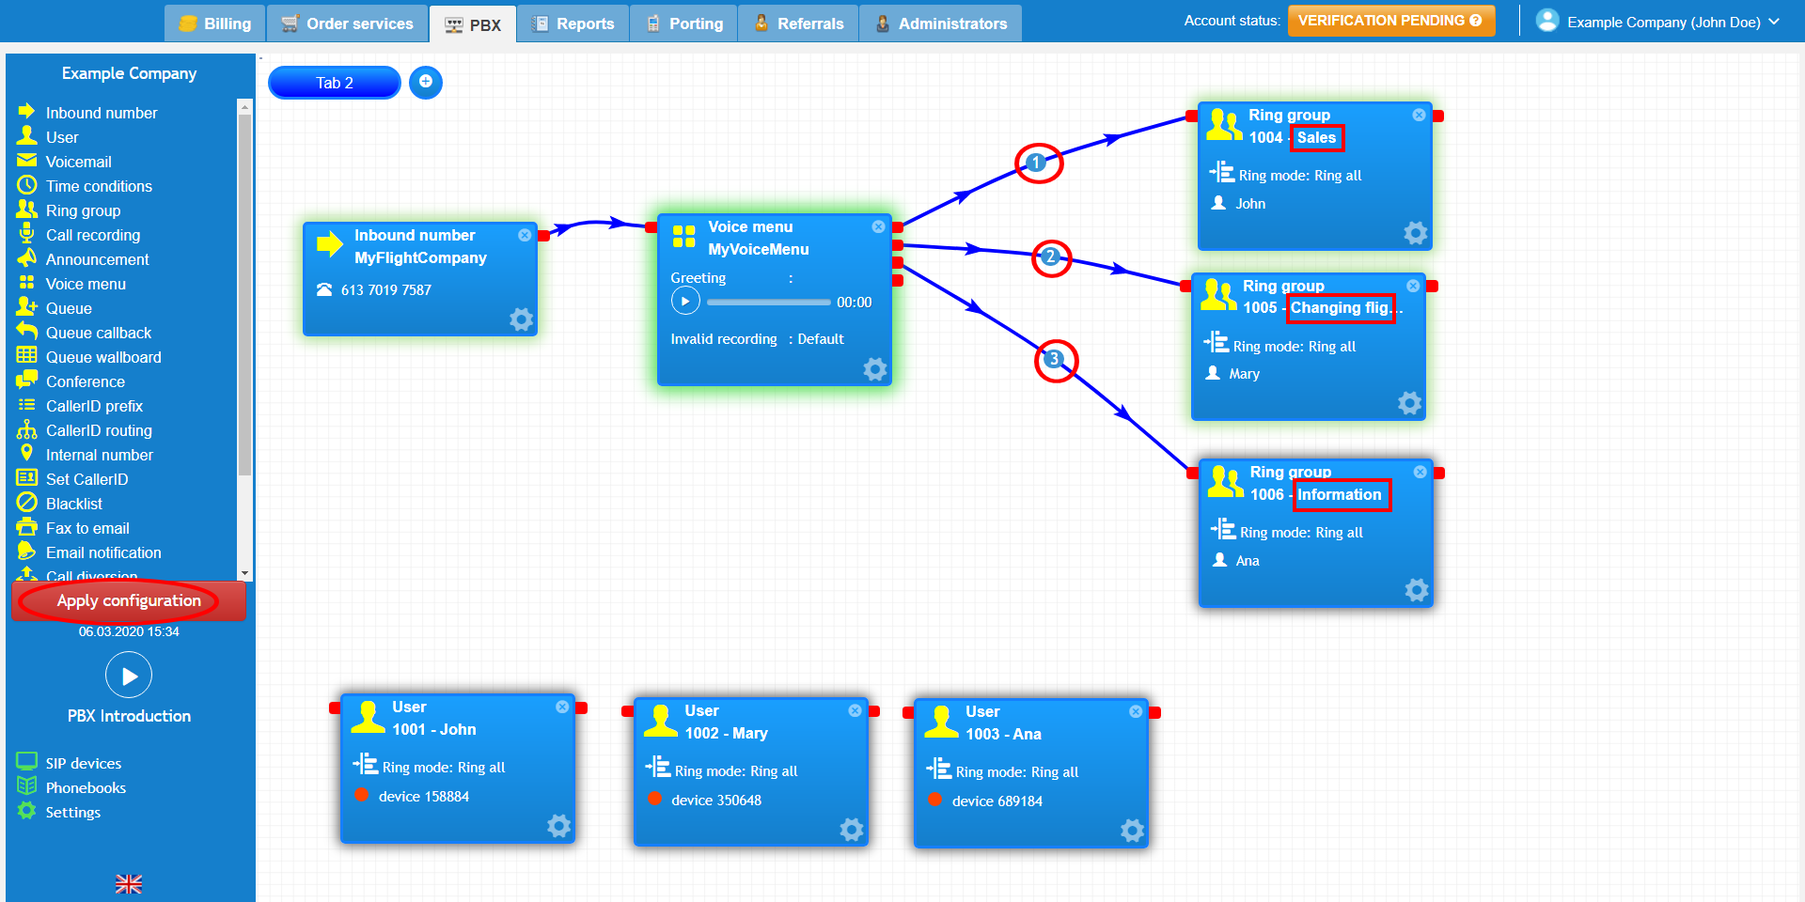Select the Voice menu sidebar icon
The image size is (1805, 902).
tap(26, 283)
